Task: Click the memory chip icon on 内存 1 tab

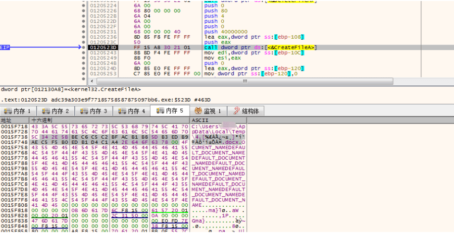Action: pyautogui.click(x=8, y=111)
